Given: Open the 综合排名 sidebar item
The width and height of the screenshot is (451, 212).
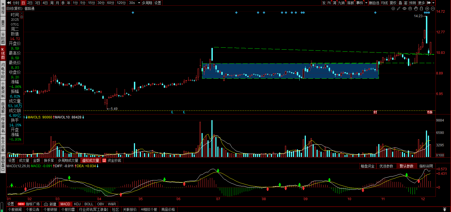Looking at the screenshot, I should click(x=3, y=125).
